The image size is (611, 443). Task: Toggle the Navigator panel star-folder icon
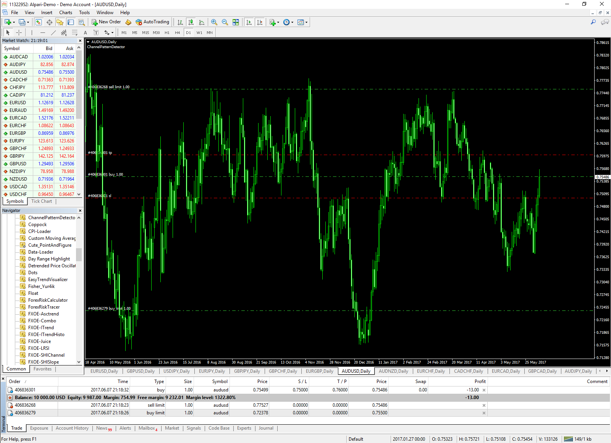pos(60,22)
